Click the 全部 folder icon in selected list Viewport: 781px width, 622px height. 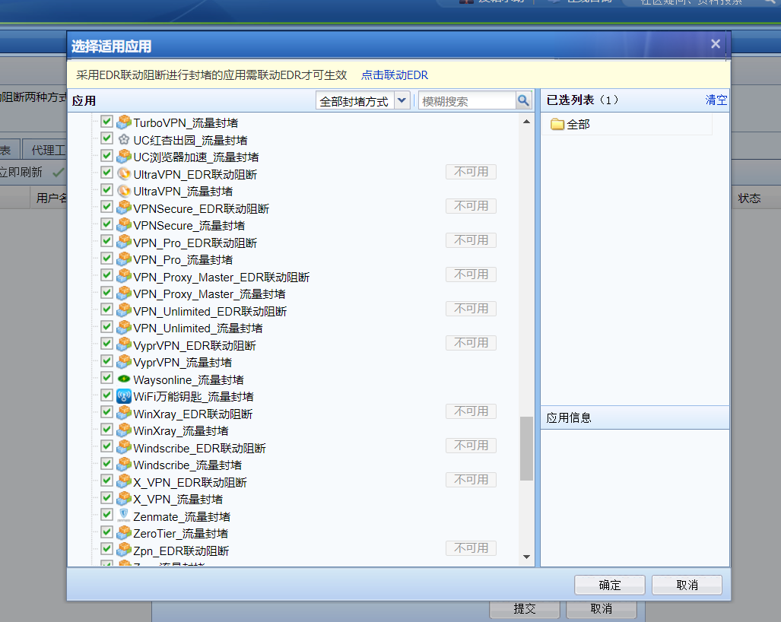(x=557, y=124)
